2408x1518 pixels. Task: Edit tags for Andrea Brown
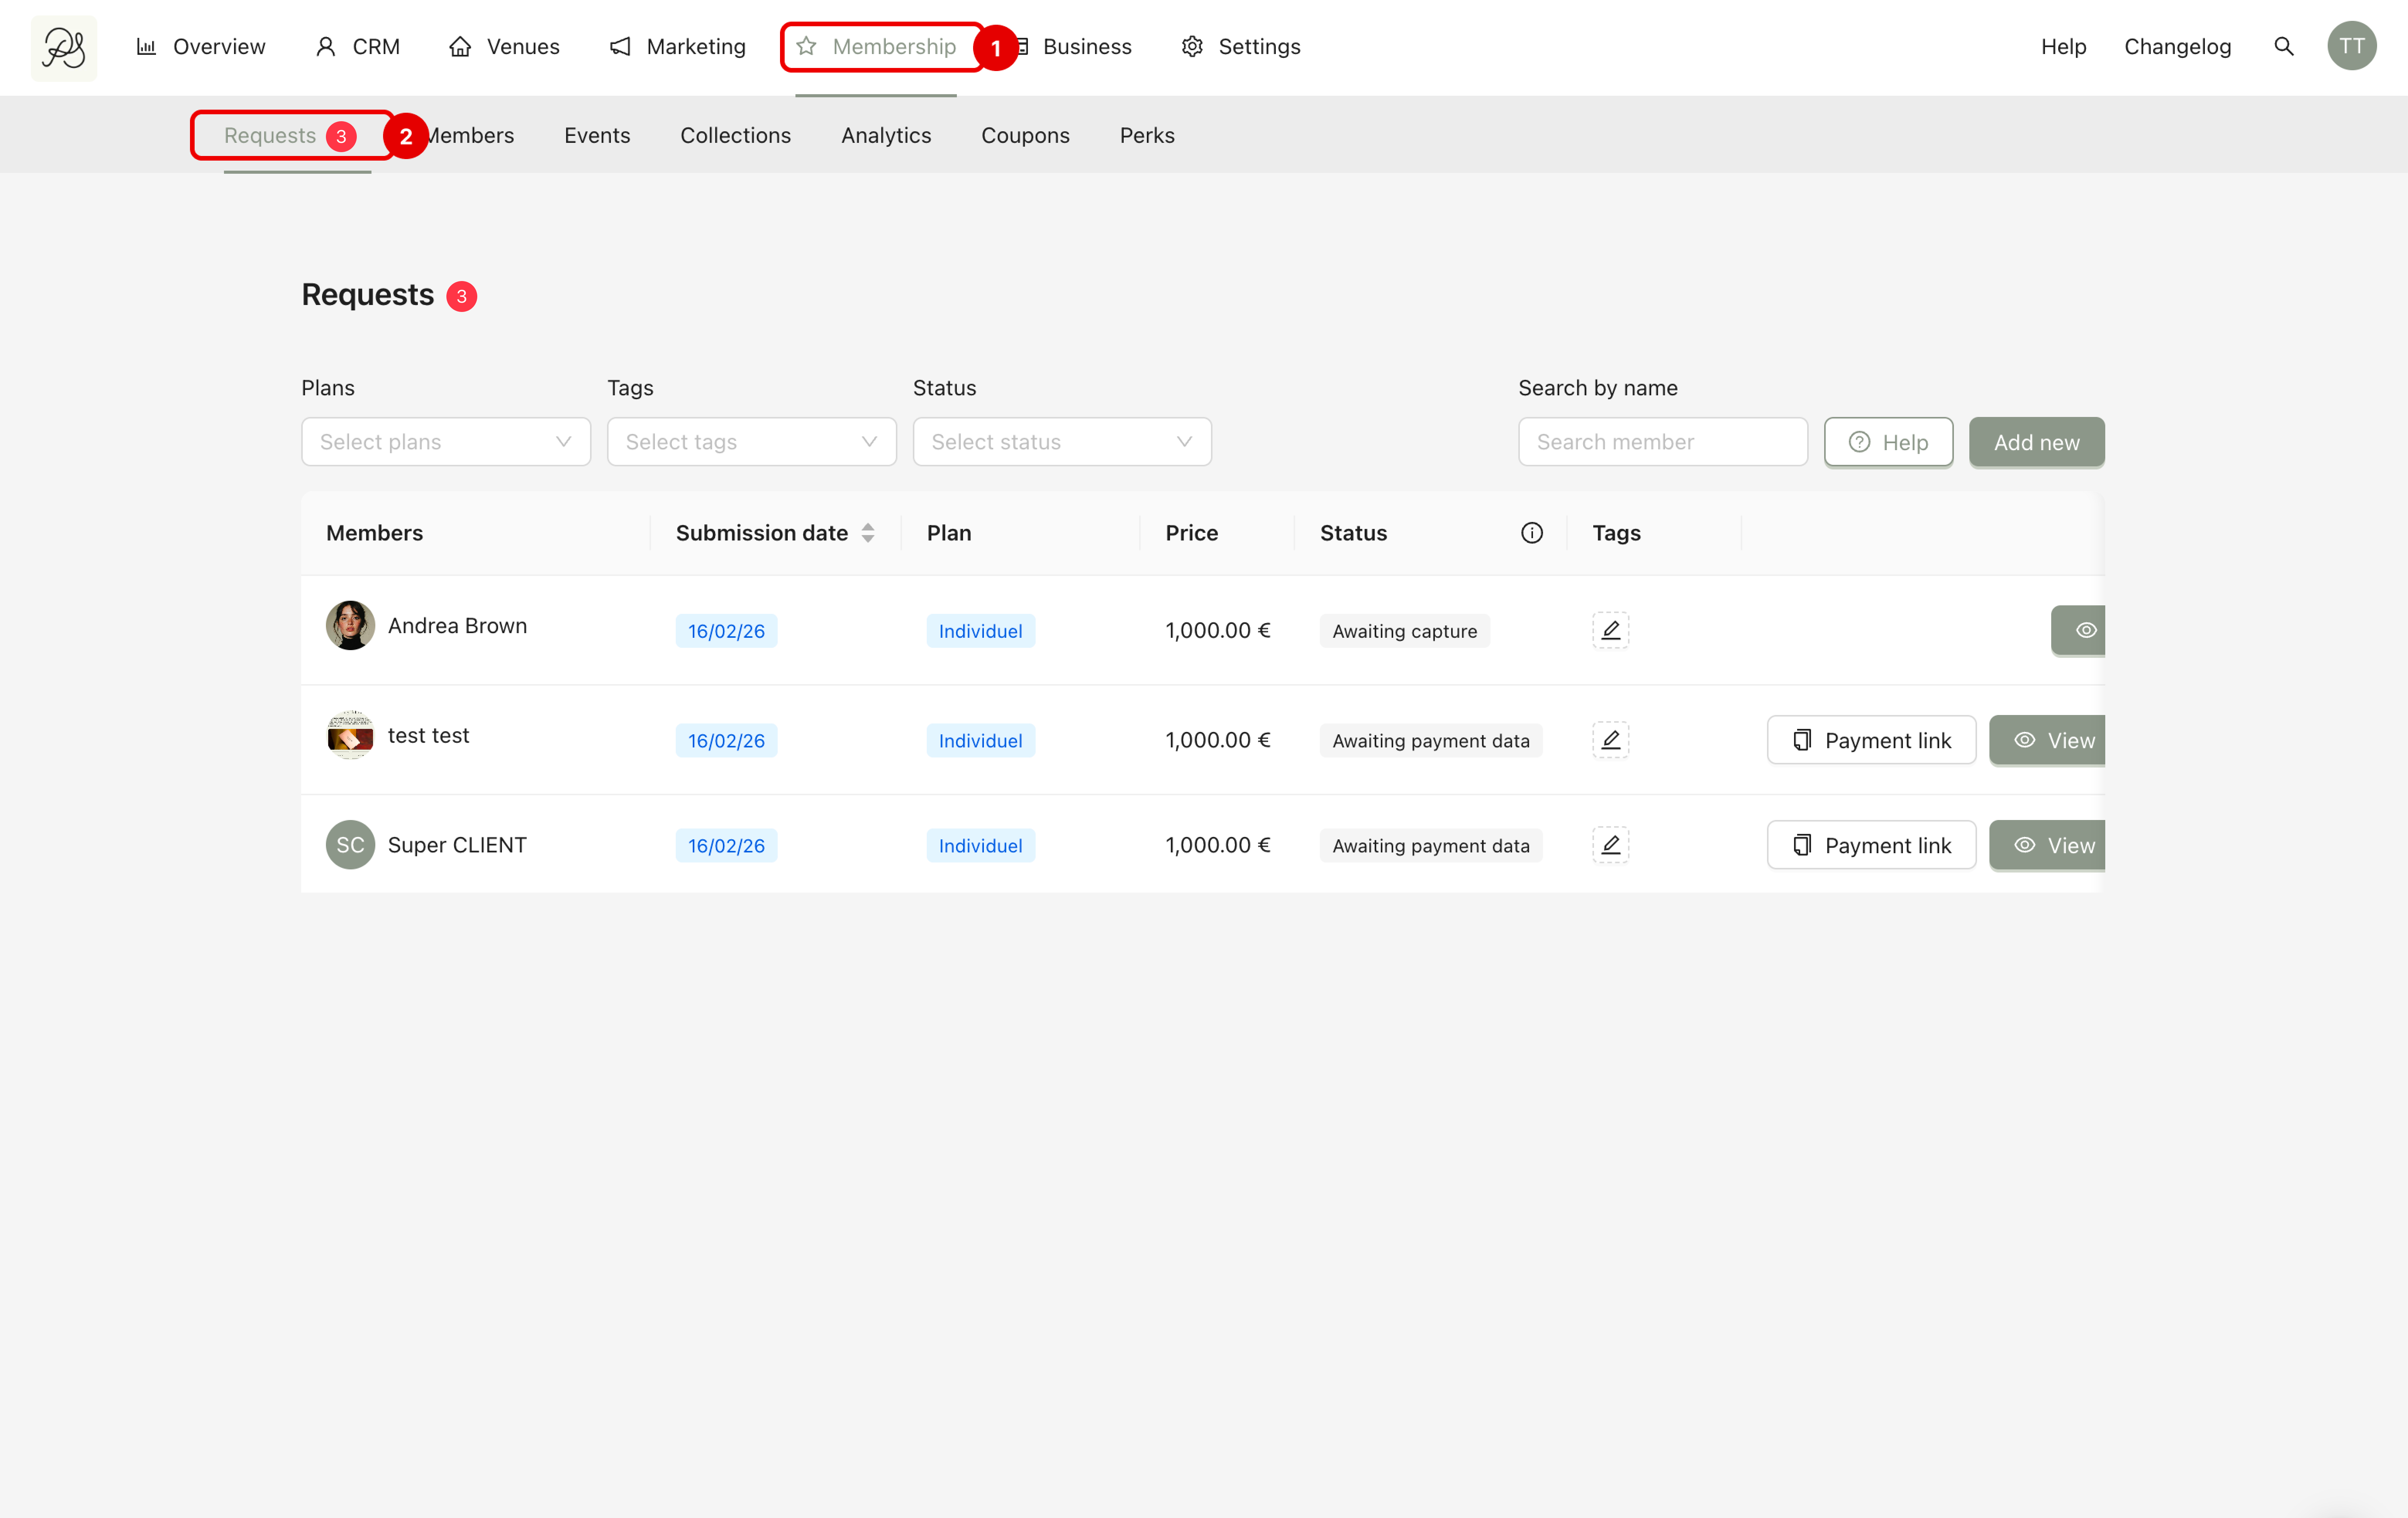click(x=1610, y=630)
